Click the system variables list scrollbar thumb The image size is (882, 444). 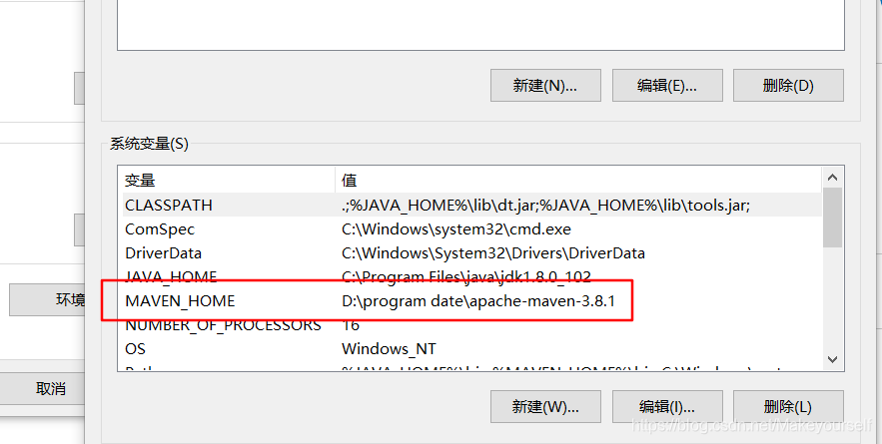832,219
